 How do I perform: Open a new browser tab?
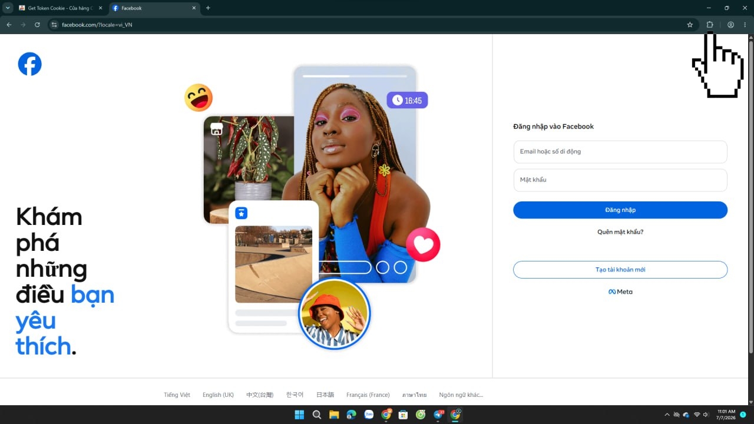tap(208, 8)
